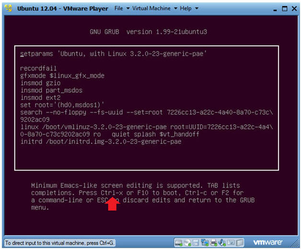301x249 pixels.
Task: Click 'quiet splash $vt_handoff' in the kernel line
Action: [155, 134]
